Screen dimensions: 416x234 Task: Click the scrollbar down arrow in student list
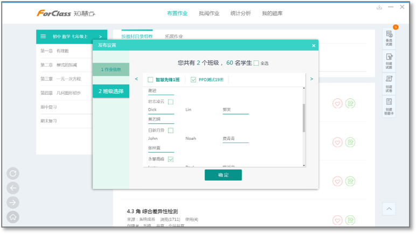[x=304, y=166]
